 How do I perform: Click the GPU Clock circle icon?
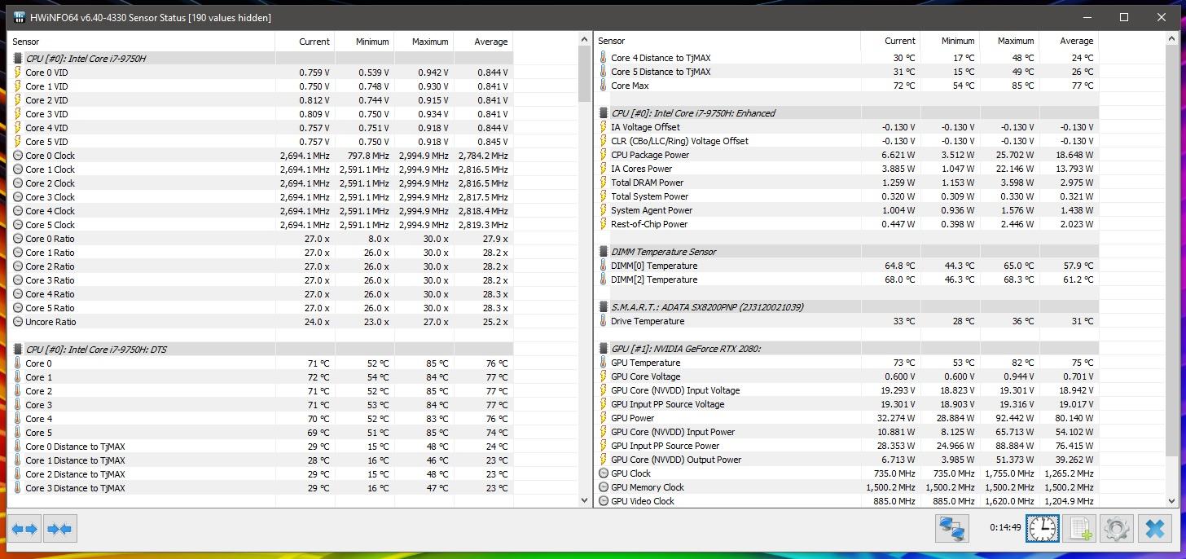(x=604, y=473)
